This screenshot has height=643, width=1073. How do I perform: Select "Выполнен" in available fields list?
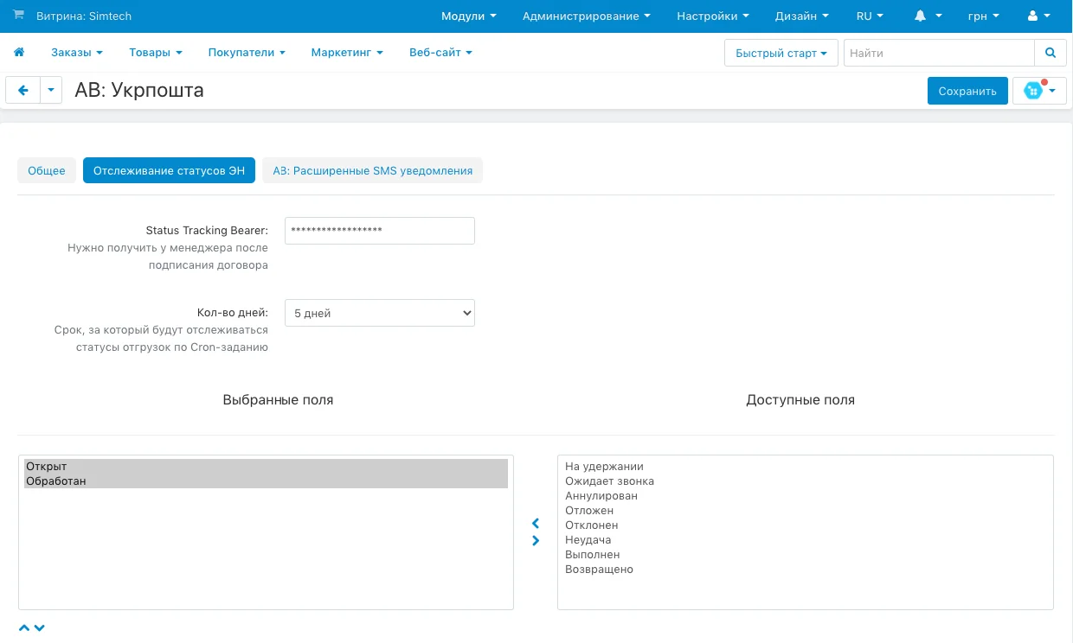[x=592, y=555]
